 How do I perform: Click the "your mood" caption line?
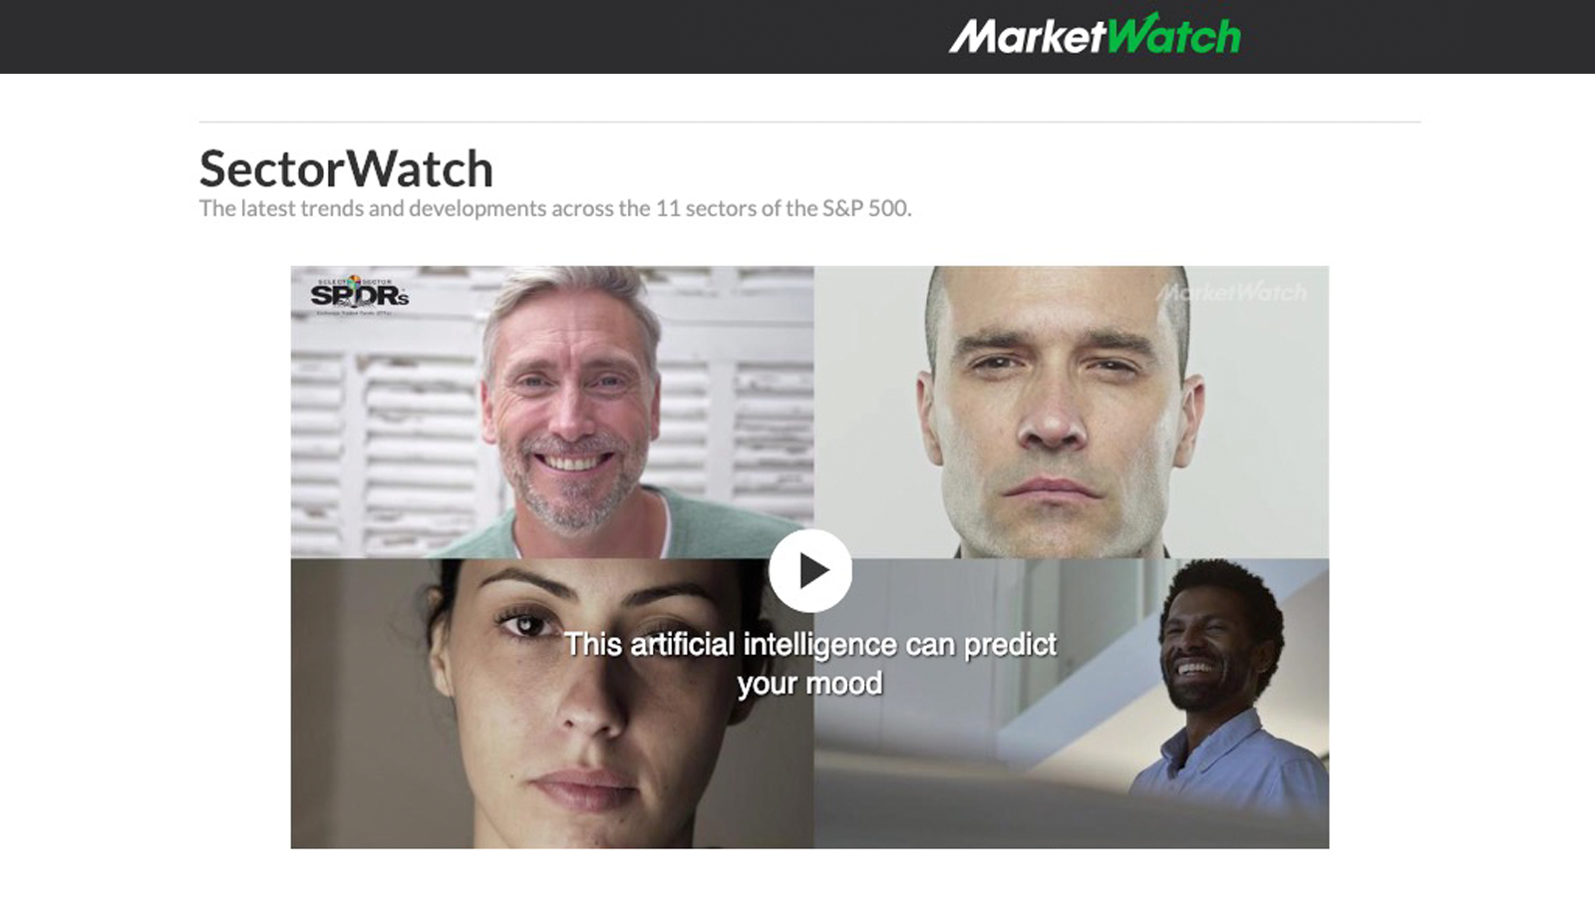tap(810, 684)
